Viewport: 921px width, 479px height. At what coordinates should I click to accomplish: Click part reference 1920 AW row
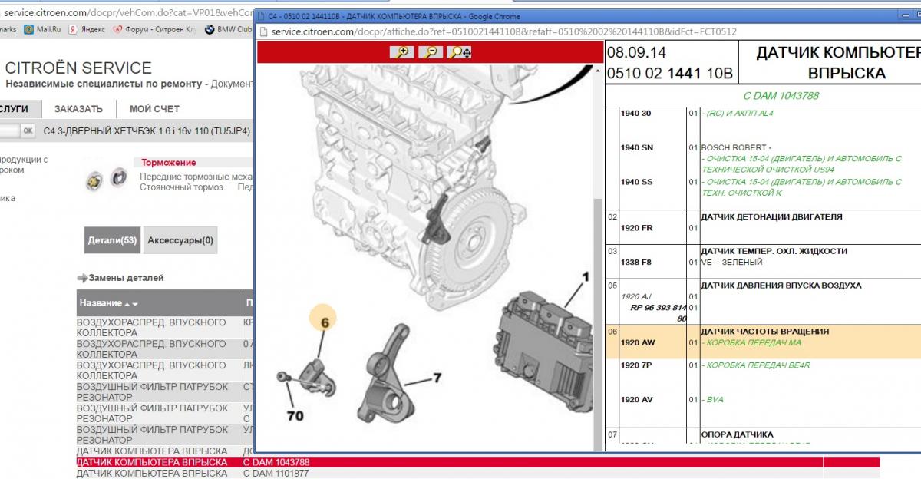pyautogui.click(x=636, y=342)
